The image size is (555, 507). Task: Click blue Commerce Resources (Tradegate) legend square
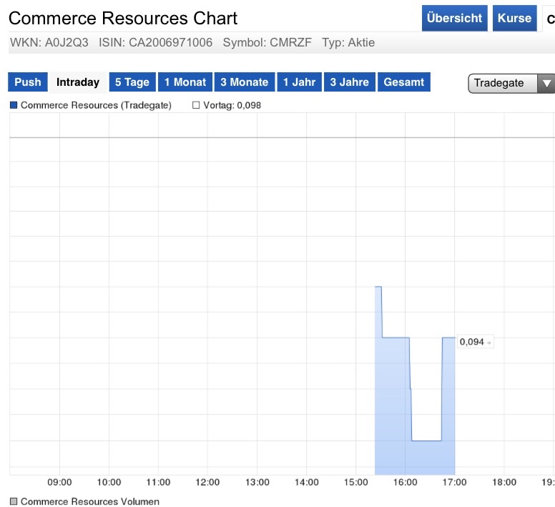(14, 105)
